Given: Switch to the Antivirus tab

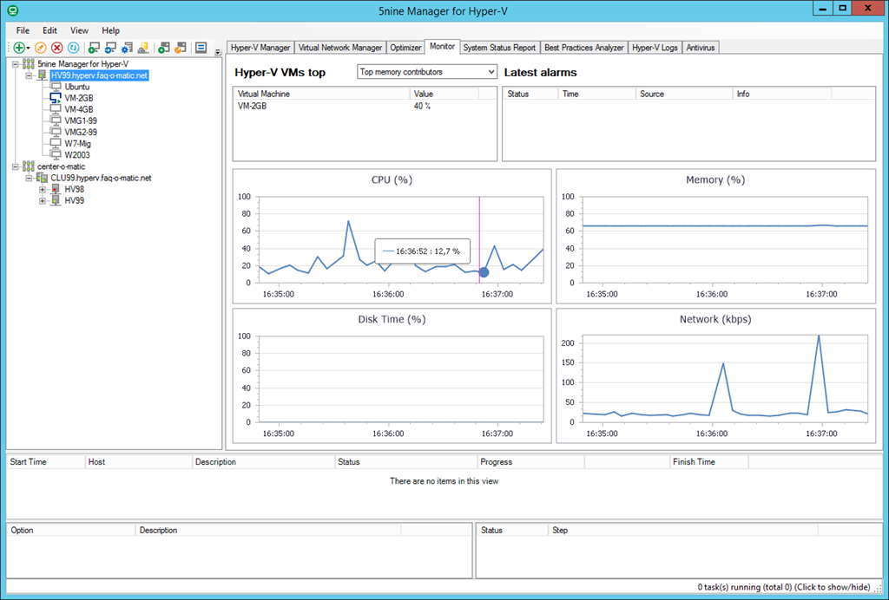Looking at the screenshot, I should click(701, 48).
